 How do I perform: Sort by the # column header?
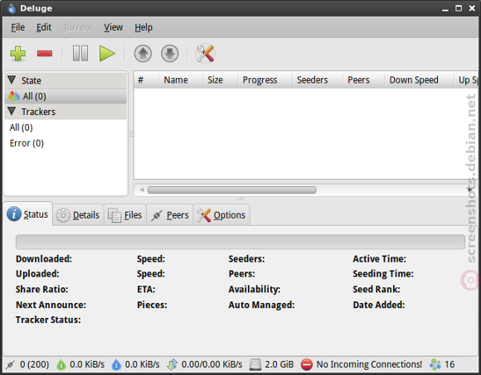[146, 80]
